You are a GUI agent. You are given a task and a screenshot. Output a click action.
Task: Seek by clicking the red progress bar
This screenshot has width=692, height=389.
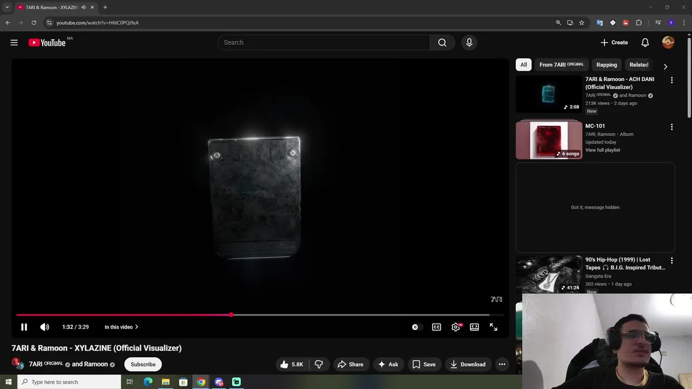point(123,314)
